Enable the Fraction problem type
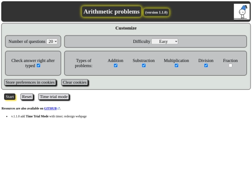 point(231,65)
